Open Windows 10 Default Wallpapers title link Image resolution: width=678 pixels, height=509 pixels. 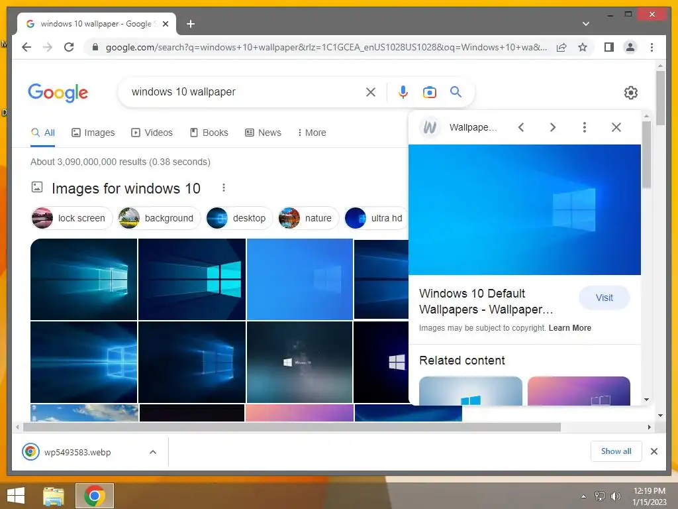click(x=486, y=302)
